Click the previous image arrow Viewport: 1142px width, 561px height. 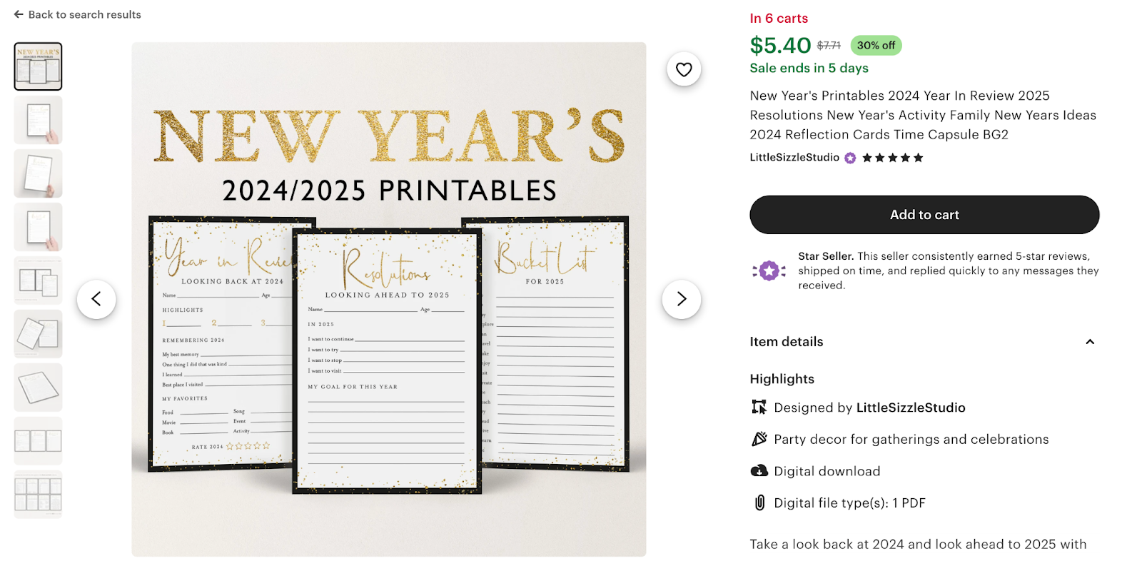coord(97,299)
